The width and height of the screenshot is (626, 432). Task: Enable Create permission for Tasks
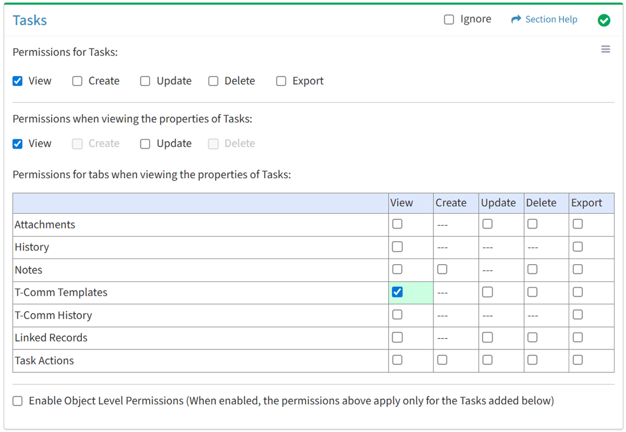tap(77, 81)
